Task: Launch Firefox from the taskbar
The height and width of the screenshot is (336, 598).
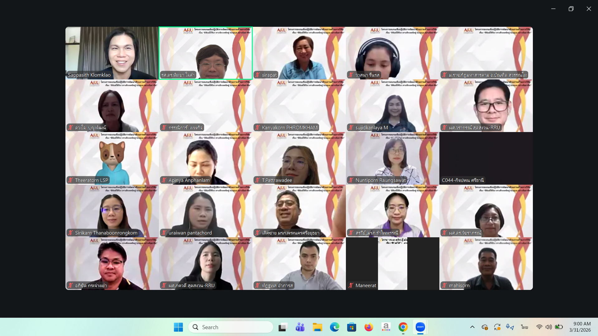Action: [369, 327]
